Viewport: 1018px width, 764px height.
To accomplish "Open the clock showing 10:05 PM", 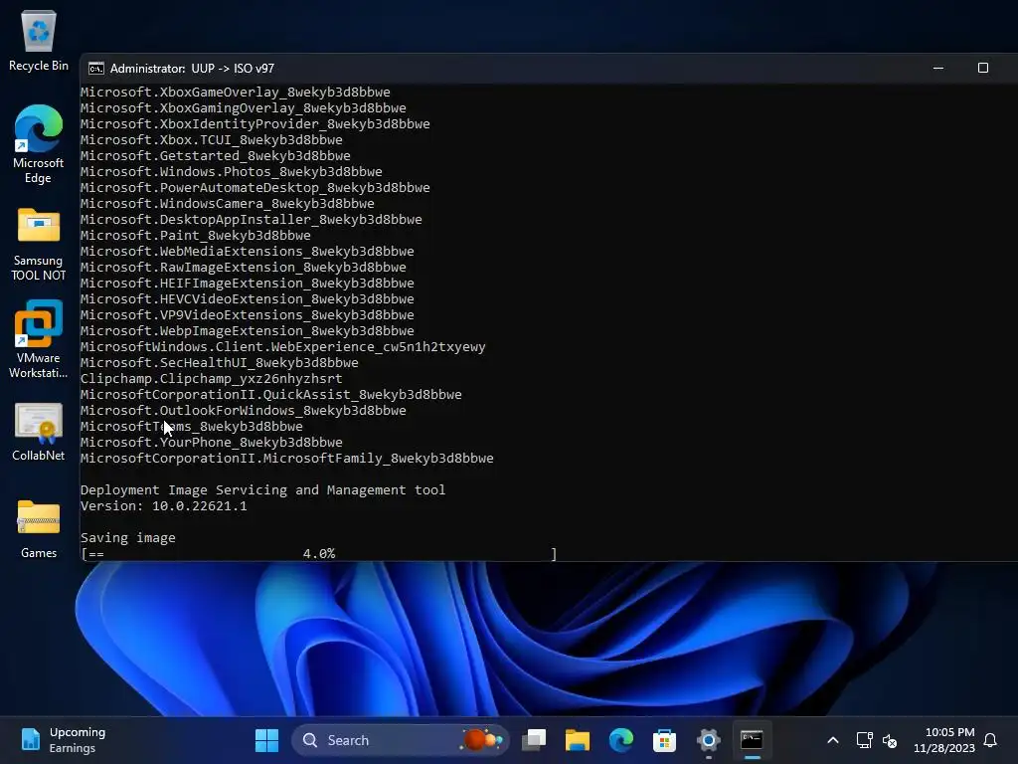I will pyautogui.click(x=944, y=740).
